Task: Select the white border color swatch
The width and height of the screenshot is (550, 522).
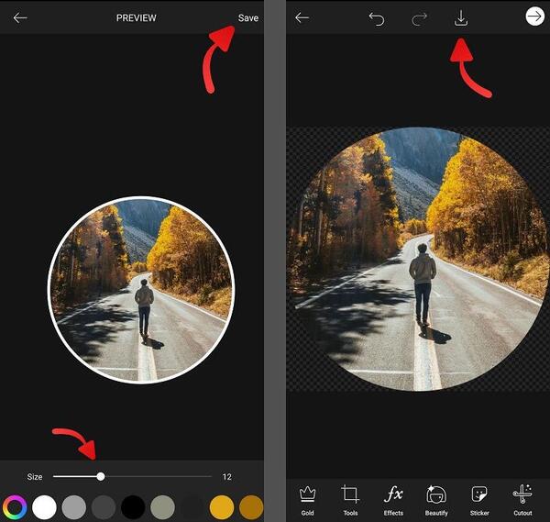Action: [44, 507]
